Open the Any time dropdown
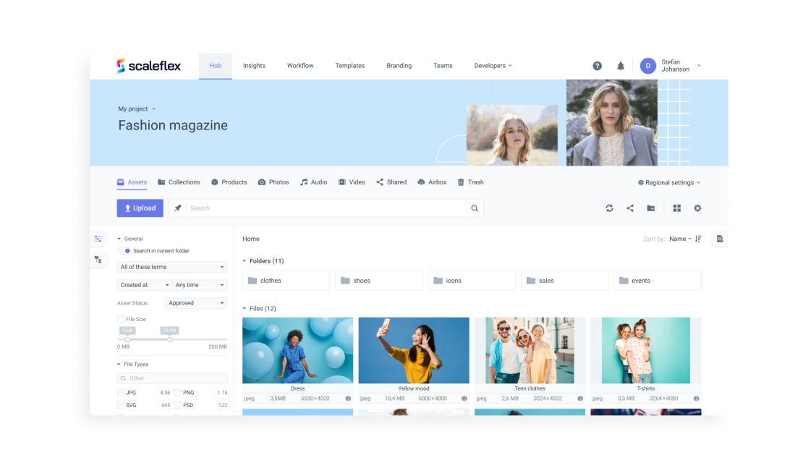The height and width of the screenshot is (465, 803). (199, 285)
